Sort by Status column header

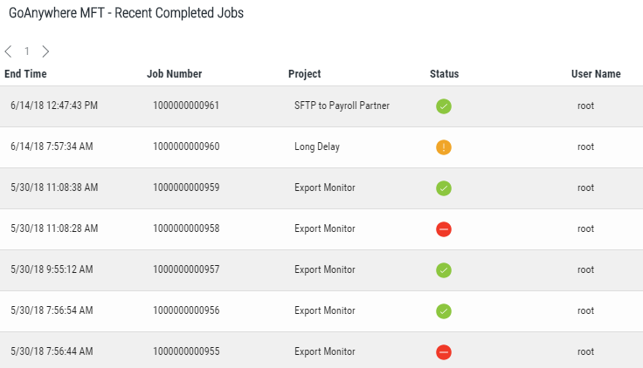(444, 73)
